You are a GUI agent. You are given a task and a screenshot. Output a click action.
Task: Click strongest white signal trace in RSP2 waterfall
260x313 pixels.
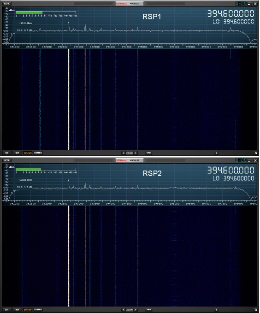click(x=69, y=256)
